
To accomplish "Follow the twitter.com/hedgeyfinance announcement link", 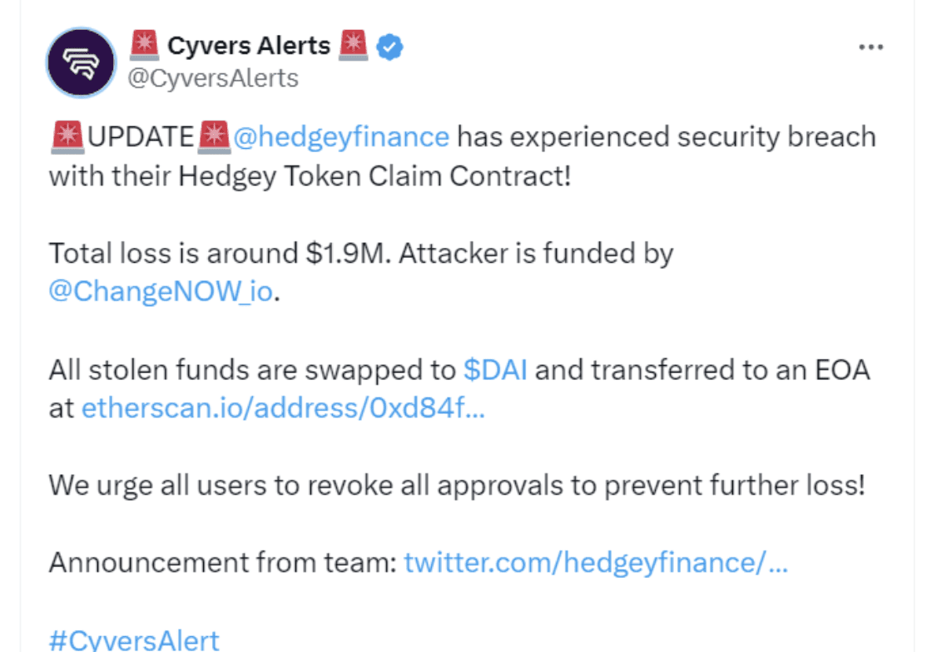I will point(596,563).
